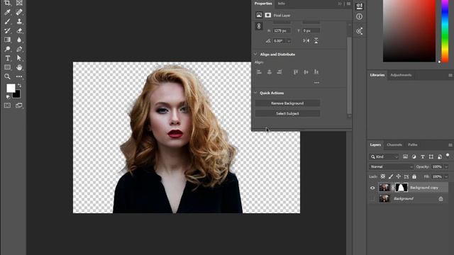Switch to the Paths tab

pyautogui.click(x=413, y=144)
